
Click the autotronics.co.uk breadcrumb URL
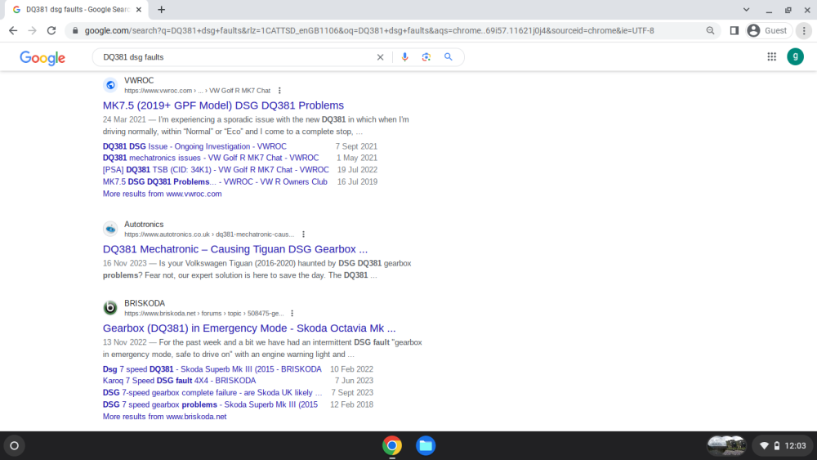pos(209,234)
